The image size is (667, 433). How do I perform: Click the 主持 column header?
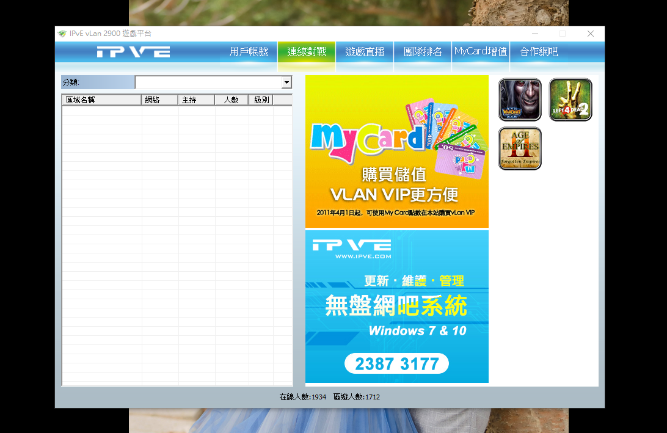pyautogui.click(x=196, y=100)
